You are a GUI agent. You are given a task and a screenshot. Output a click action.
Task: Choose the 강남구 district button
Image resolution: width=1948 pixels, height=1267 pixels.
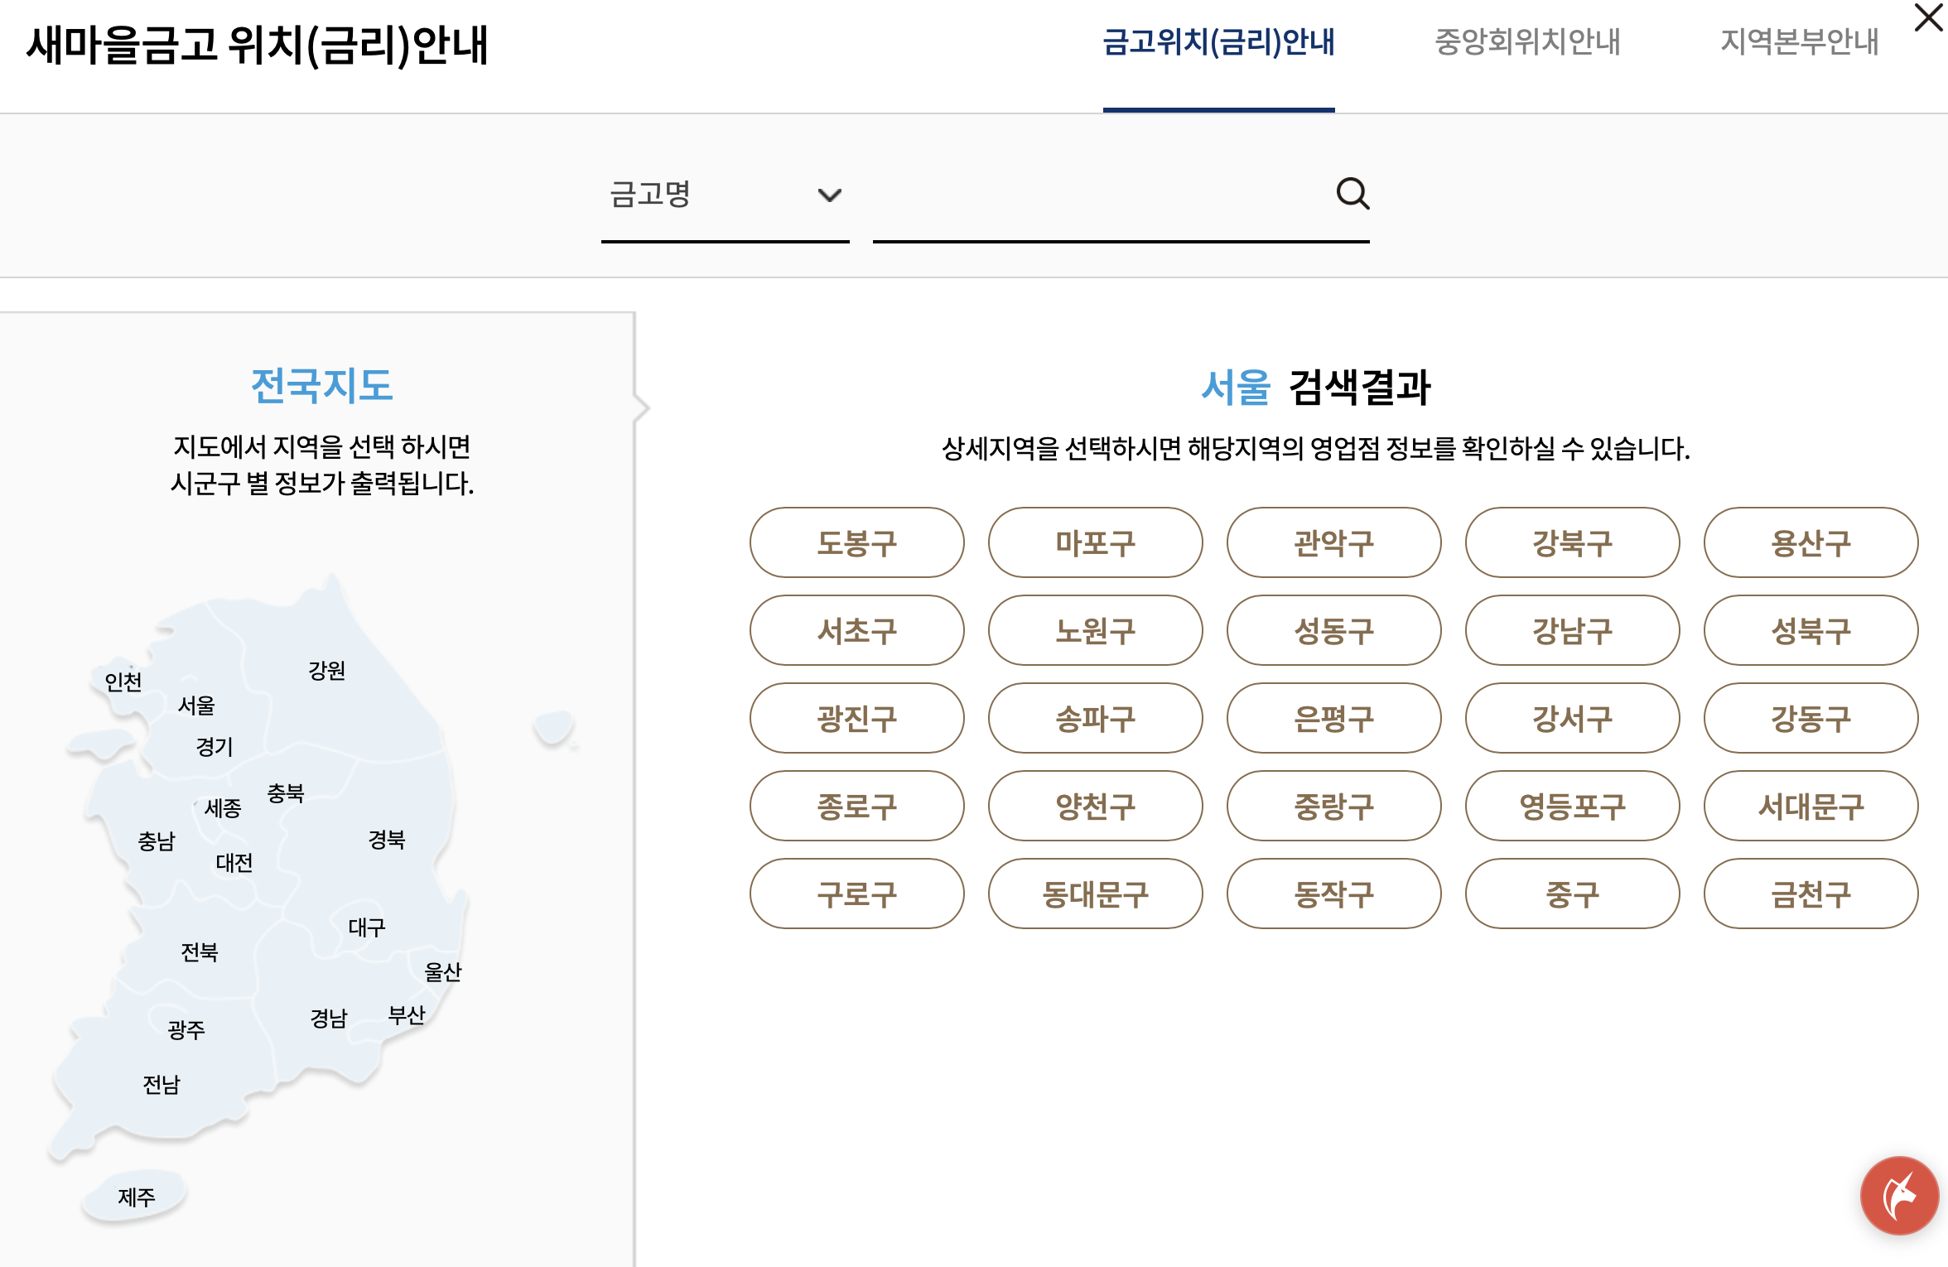[1572, 631]
